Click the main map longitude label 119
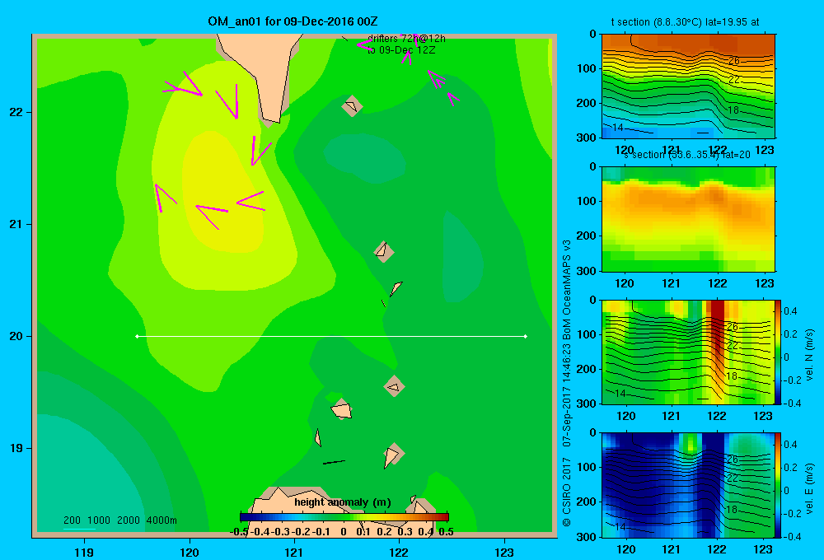 (84, 552)
